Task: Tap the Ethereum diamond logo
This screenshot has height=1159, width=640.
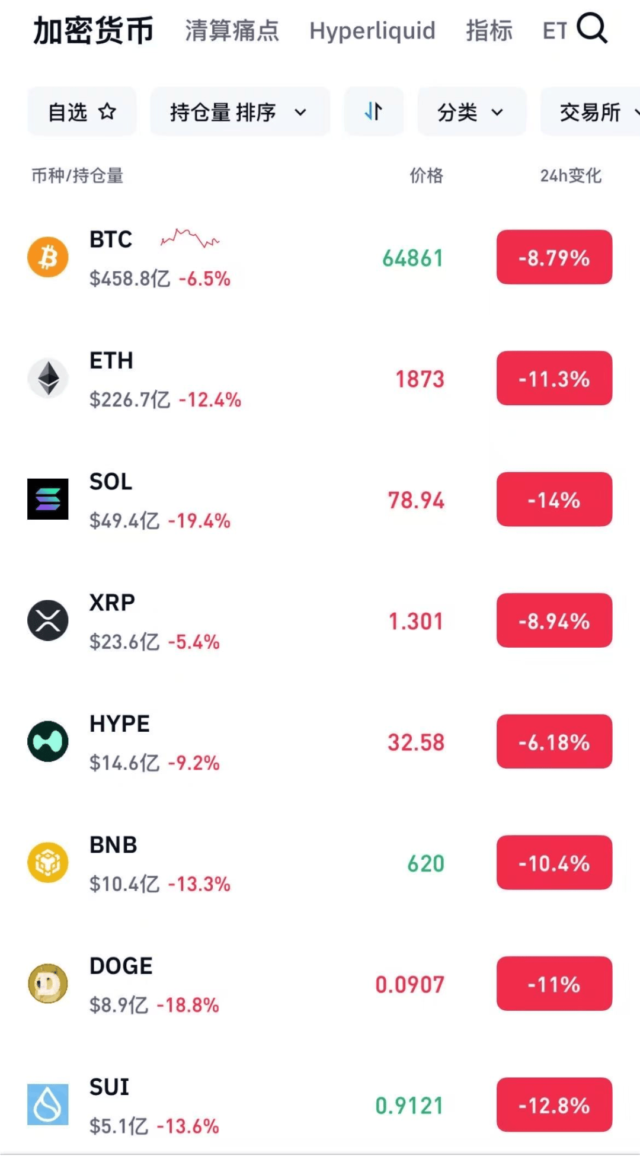Action: click(48, 378)
